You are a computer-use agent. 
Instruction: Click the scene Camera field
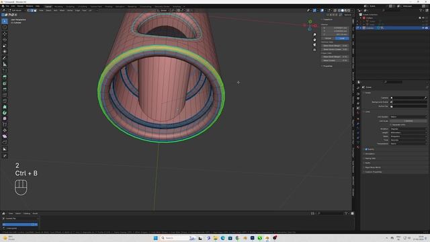(408, 98)
